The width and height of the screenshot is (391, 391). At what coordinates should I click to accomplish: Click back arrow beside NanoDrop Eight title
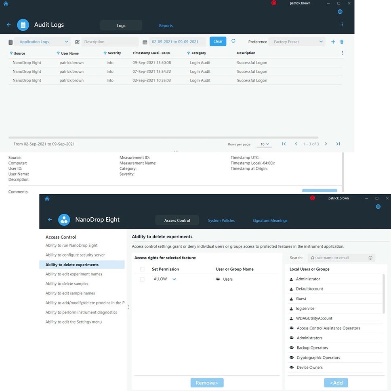[x=50, y=220]
